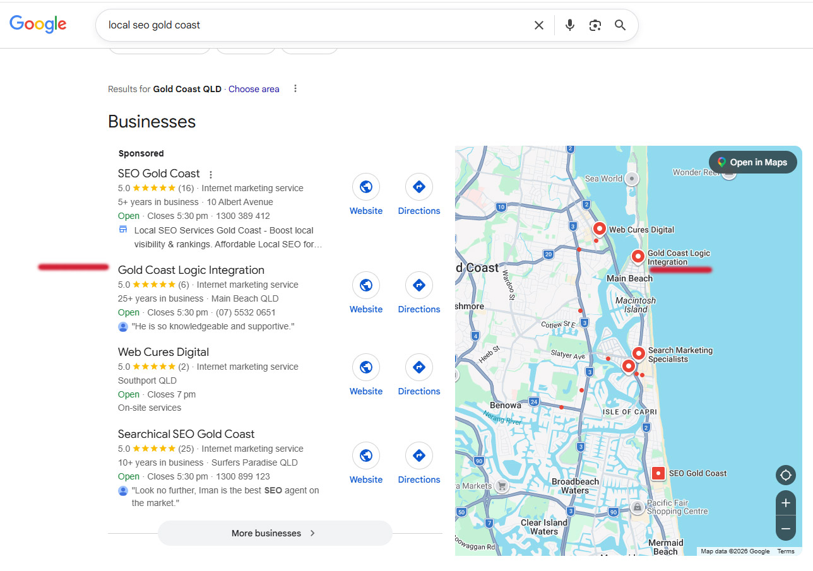
Task: Select Search Marketing Specialists map pin
Action: (638, 353)
